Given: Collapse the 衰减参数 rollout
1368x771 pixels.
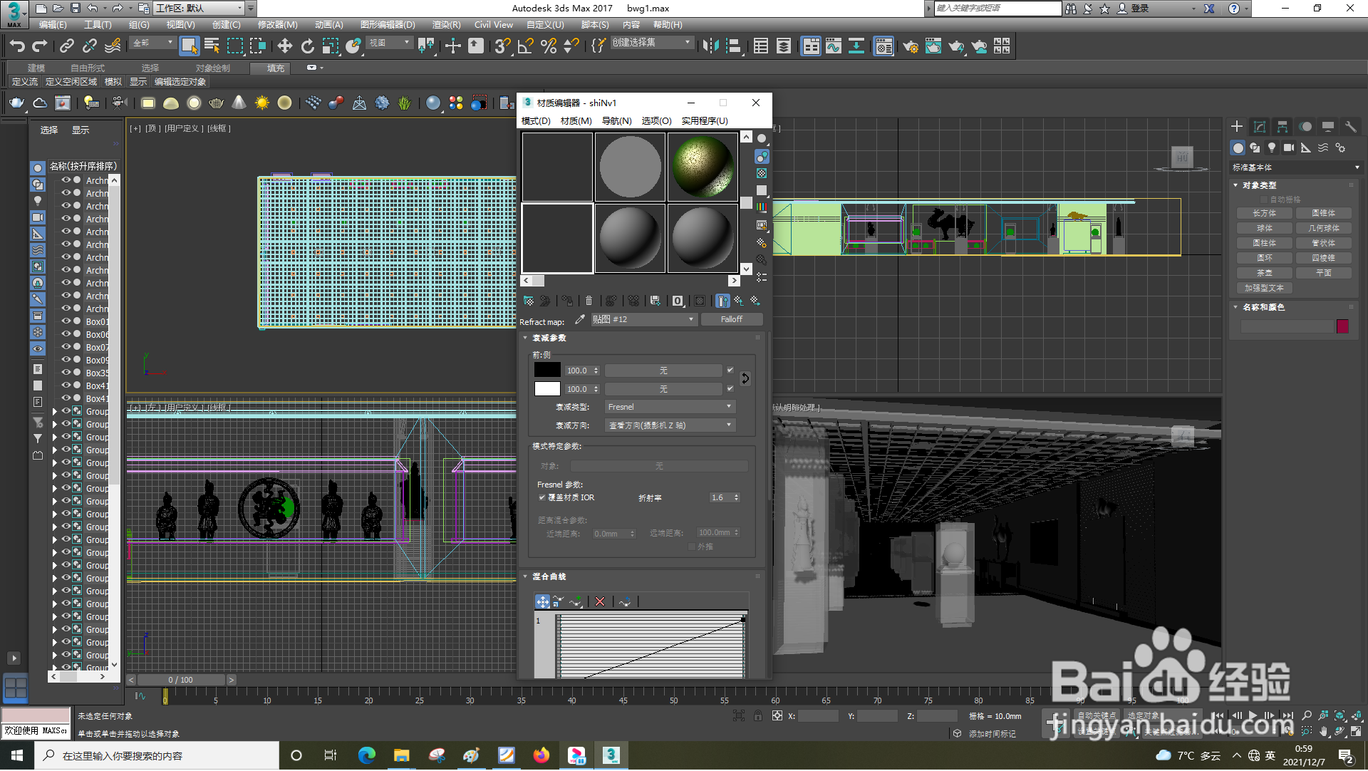Looking at the screenshot, I should 549,338.
